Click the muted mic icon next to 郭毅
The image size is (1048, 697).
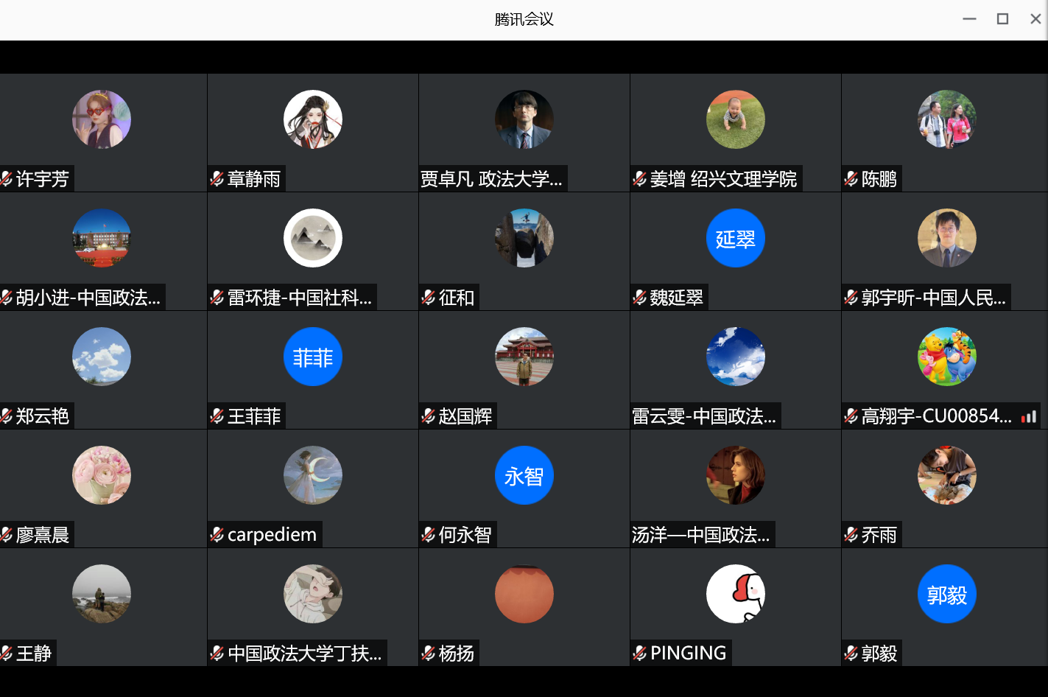[x=851, y=653]
